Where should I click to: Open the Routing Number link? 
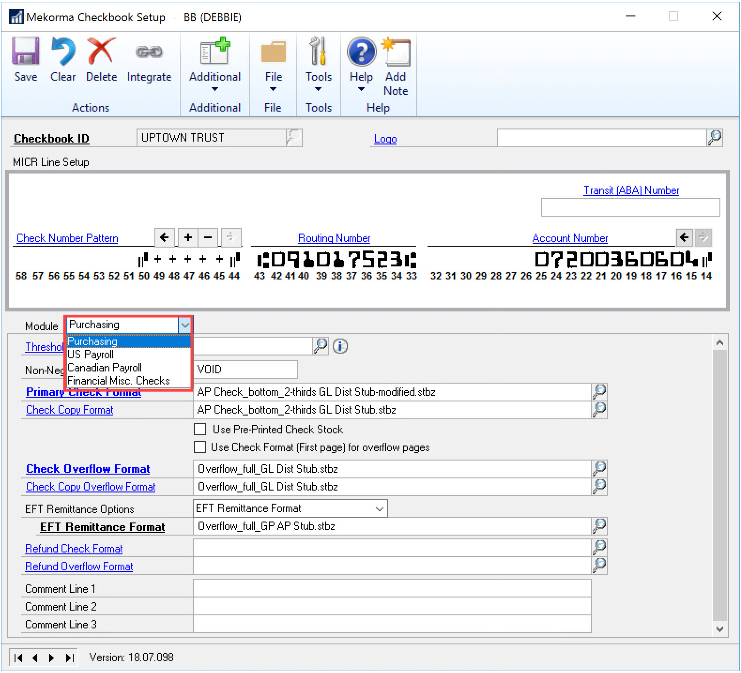(x=334, y=238)
